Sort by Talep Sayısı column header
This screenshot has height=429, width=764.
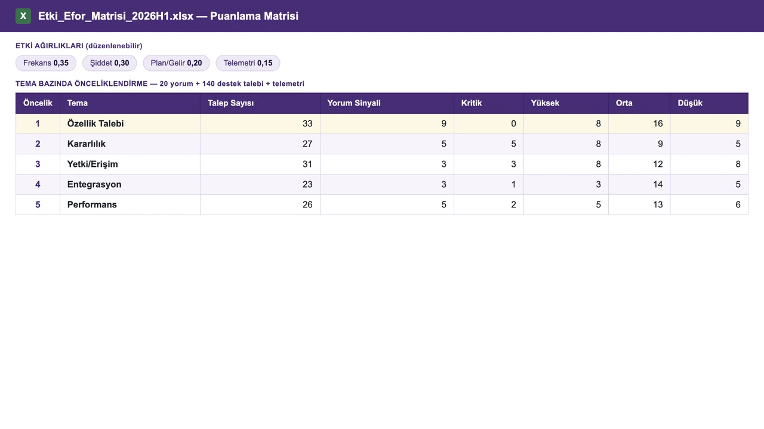(x=260, y=103)
